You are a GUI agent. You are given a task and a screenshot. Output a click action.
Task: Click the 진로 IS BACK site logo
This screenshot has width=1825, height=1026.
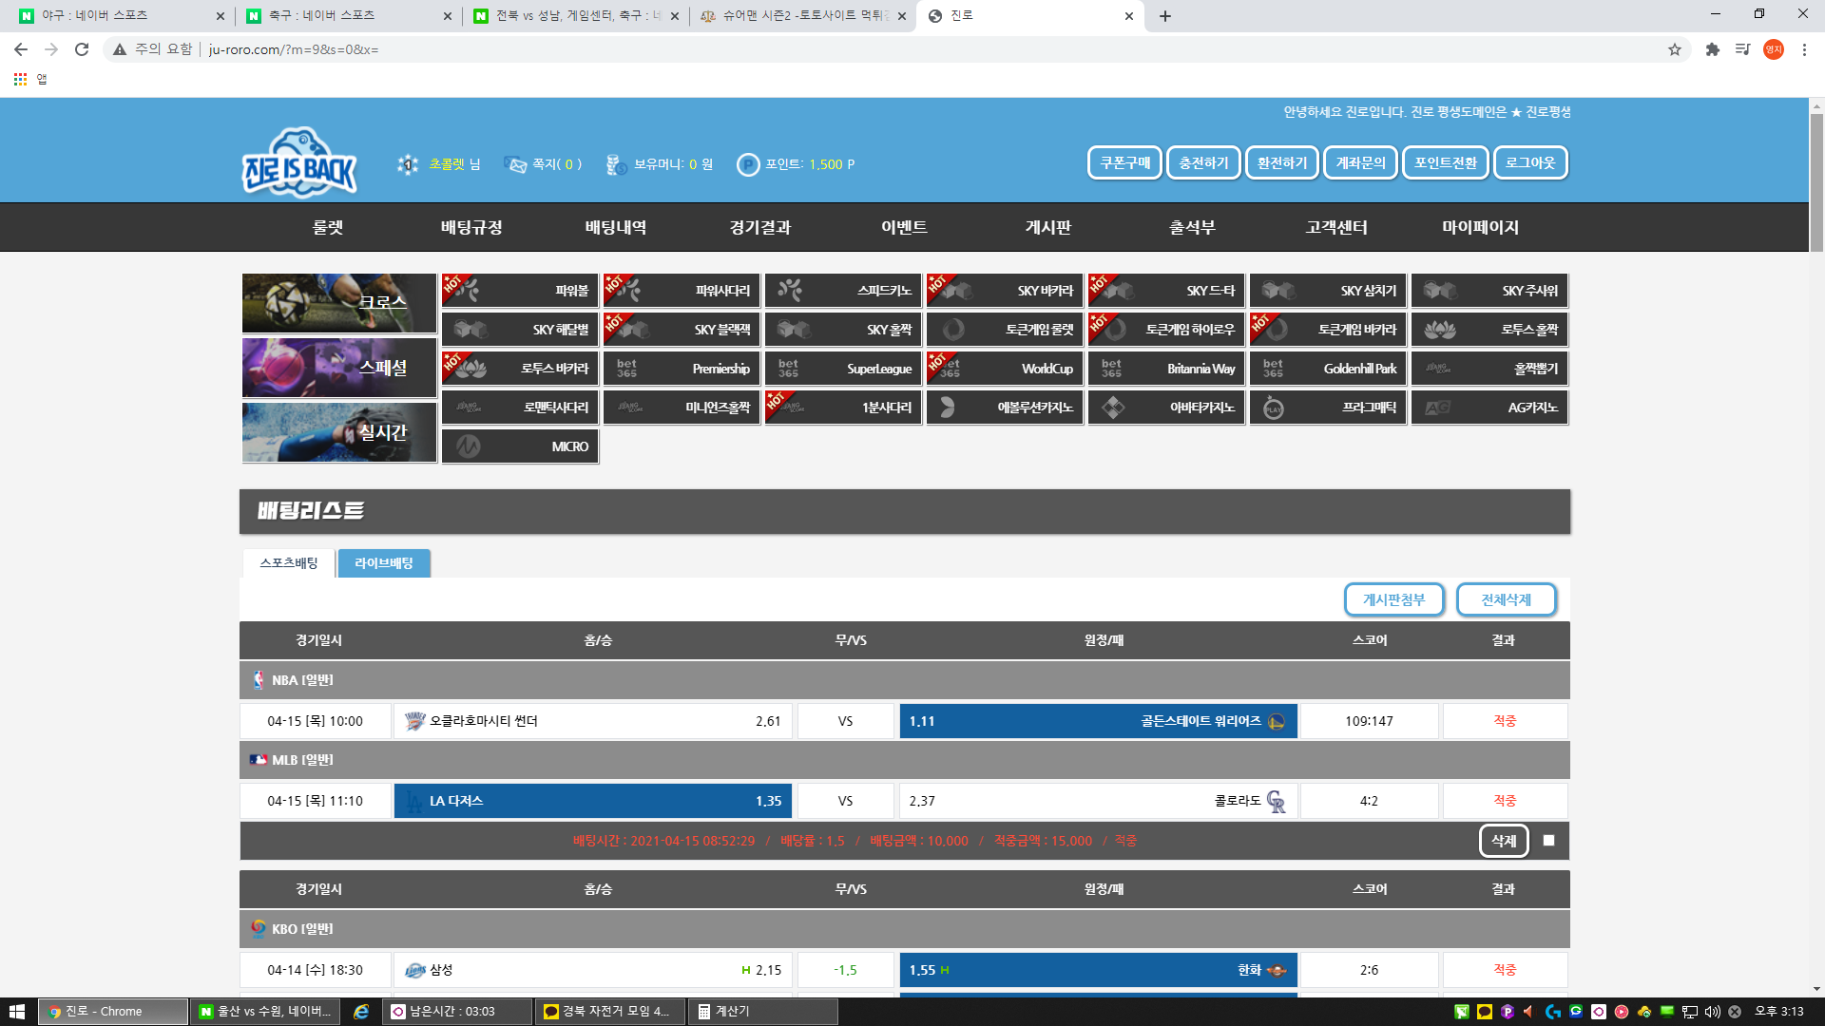299,163
